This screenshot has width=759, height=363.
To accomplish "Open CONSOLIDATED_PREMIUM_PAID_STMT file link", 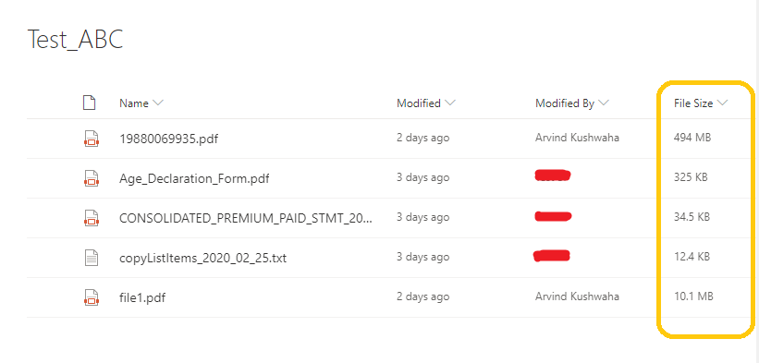I will [x=246, y=219].
